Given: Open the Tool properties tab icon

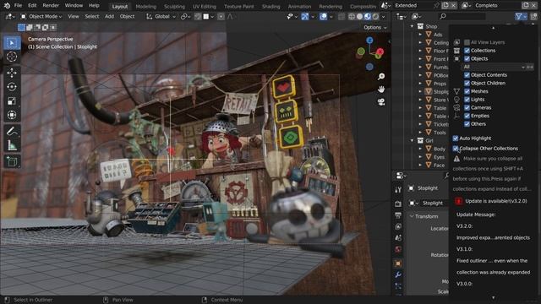Looking at the screenshot, I should pos(398,189).
